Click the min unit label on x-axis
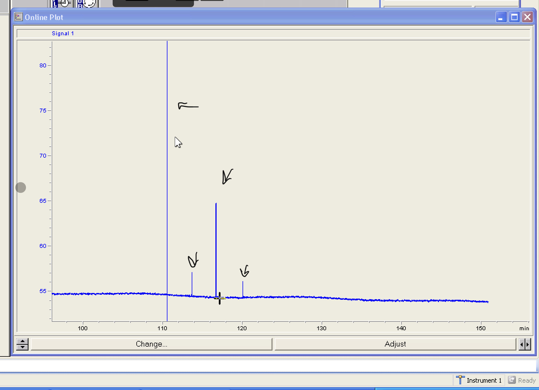 (x=524, y=328)
